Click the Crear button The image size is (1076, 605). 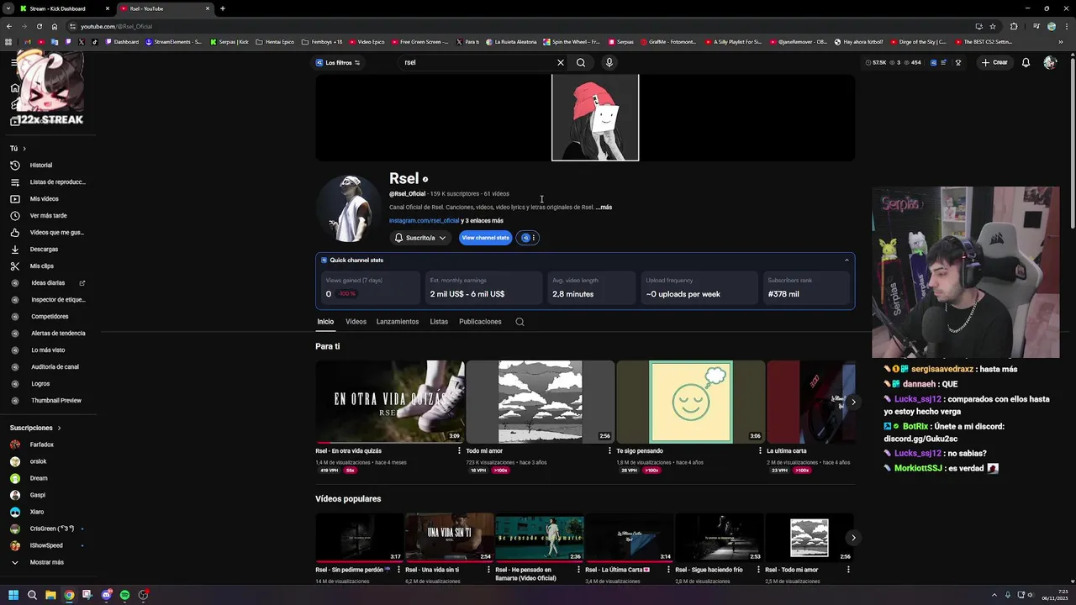click(x=994, y=62)
